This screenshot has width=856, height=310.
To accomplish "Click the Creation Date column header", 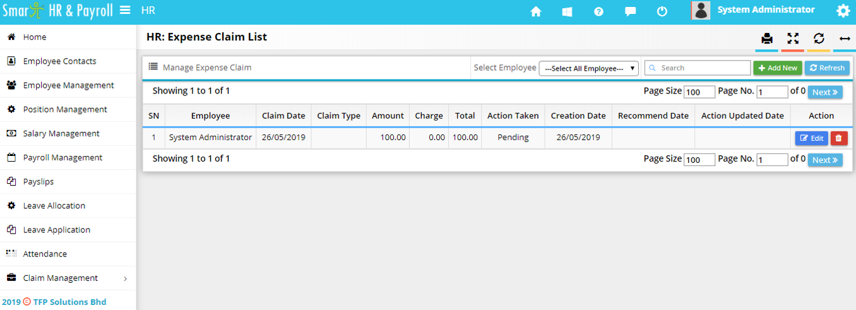I will [x=578, y=116].
